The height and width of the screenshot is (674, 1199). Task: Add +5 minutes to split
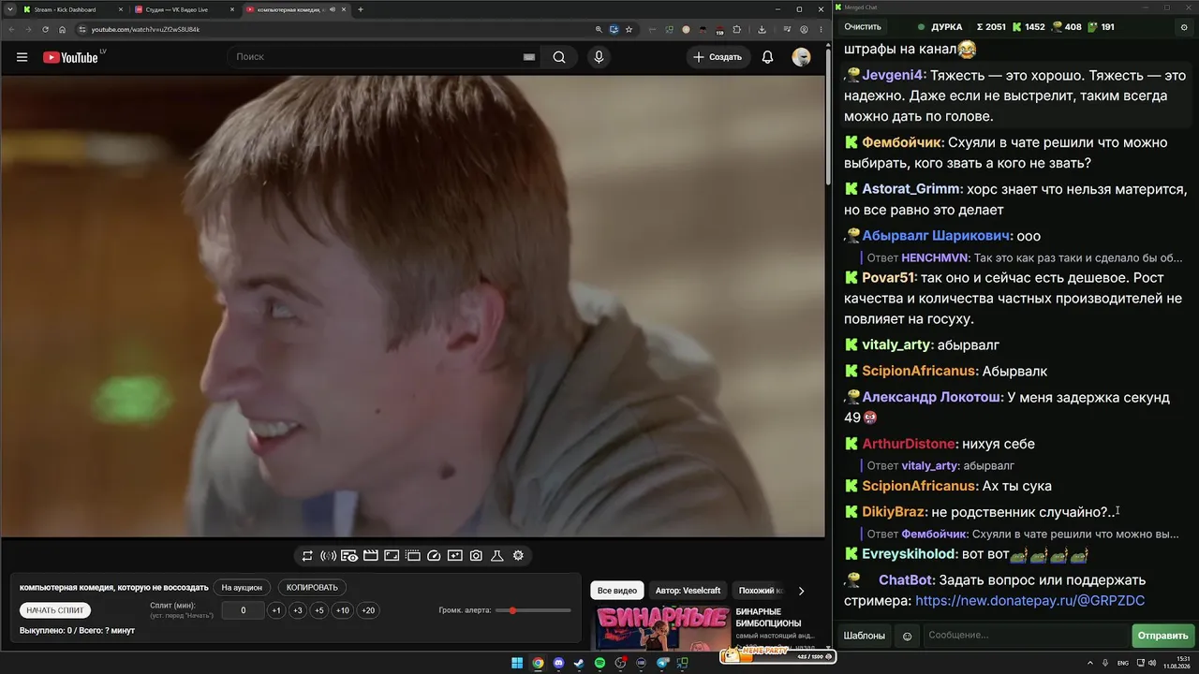(x=319, y=610)
